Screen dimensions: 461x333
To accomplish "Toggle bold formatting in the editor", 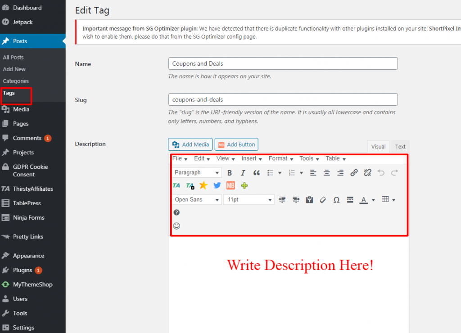I will pyautogui.click(x=230, y=173).
